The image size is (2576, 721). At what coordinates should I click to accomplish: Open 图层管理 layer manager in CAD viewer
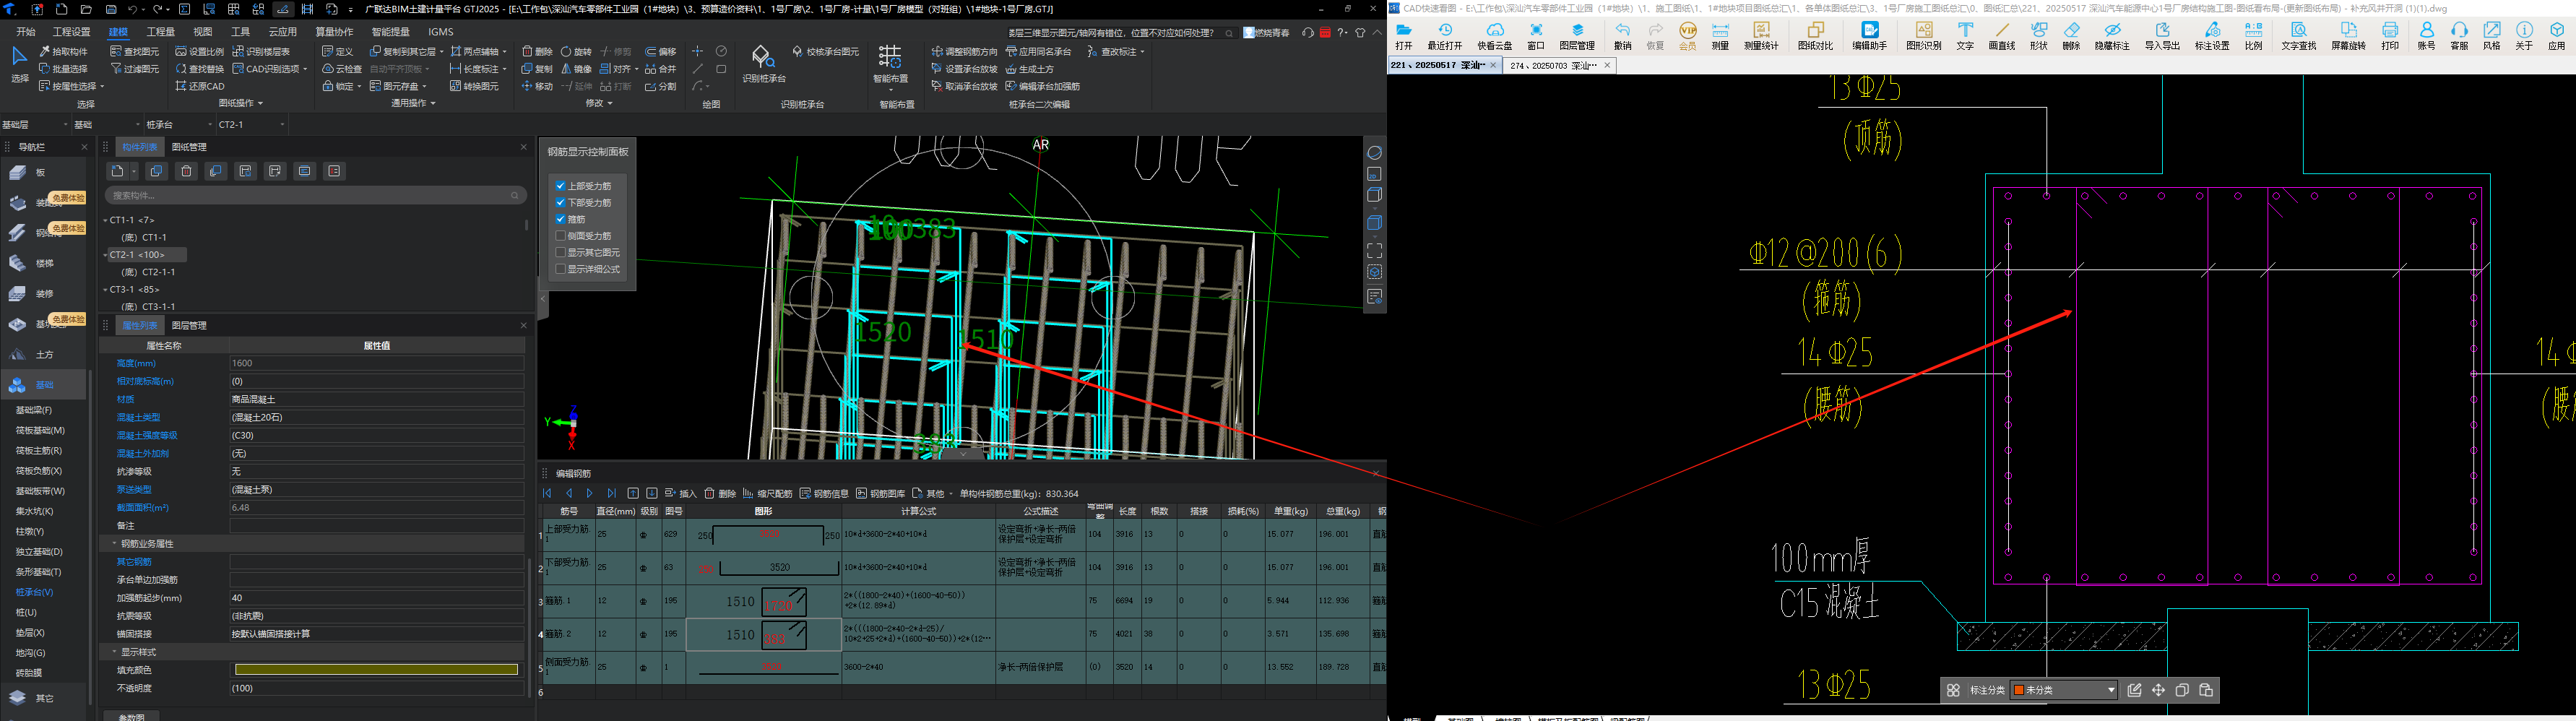click(x=1577, y=36)
